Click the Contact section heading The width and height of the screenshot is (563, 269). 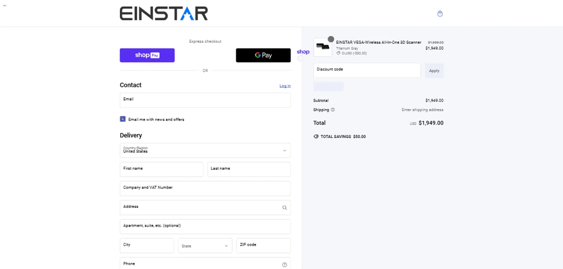[x=131, y=85]
